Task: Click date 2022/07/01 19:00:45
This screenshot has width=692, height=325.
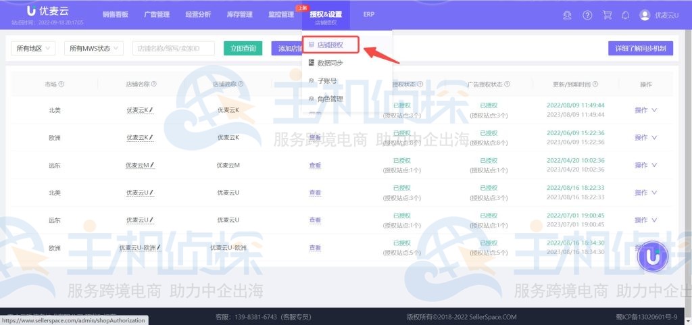Action: [x=576, y=215]
